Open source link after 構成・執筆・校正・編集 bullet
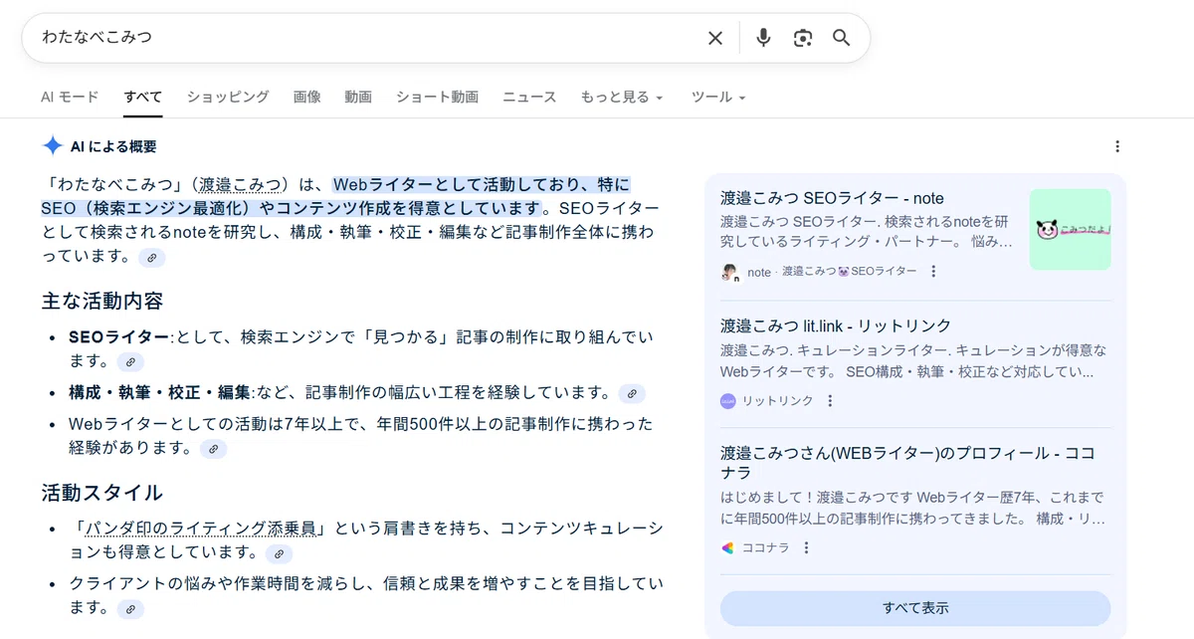 [x=632, y=393]
